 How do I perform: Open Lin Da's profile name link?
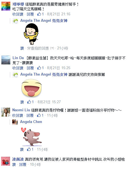tap(18, 58)
